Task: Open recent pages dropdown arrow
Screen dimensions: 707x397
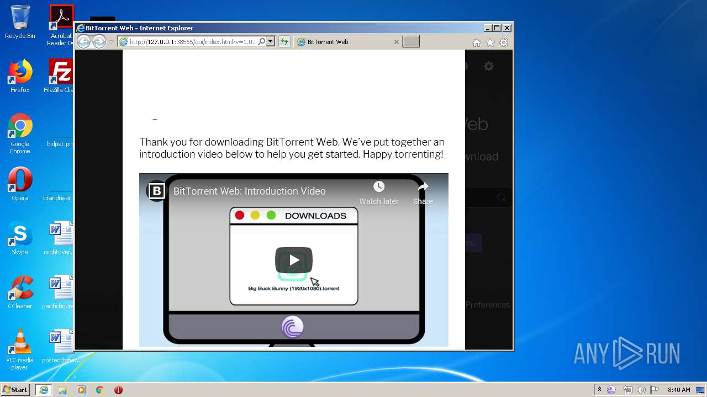Action: 111,42
